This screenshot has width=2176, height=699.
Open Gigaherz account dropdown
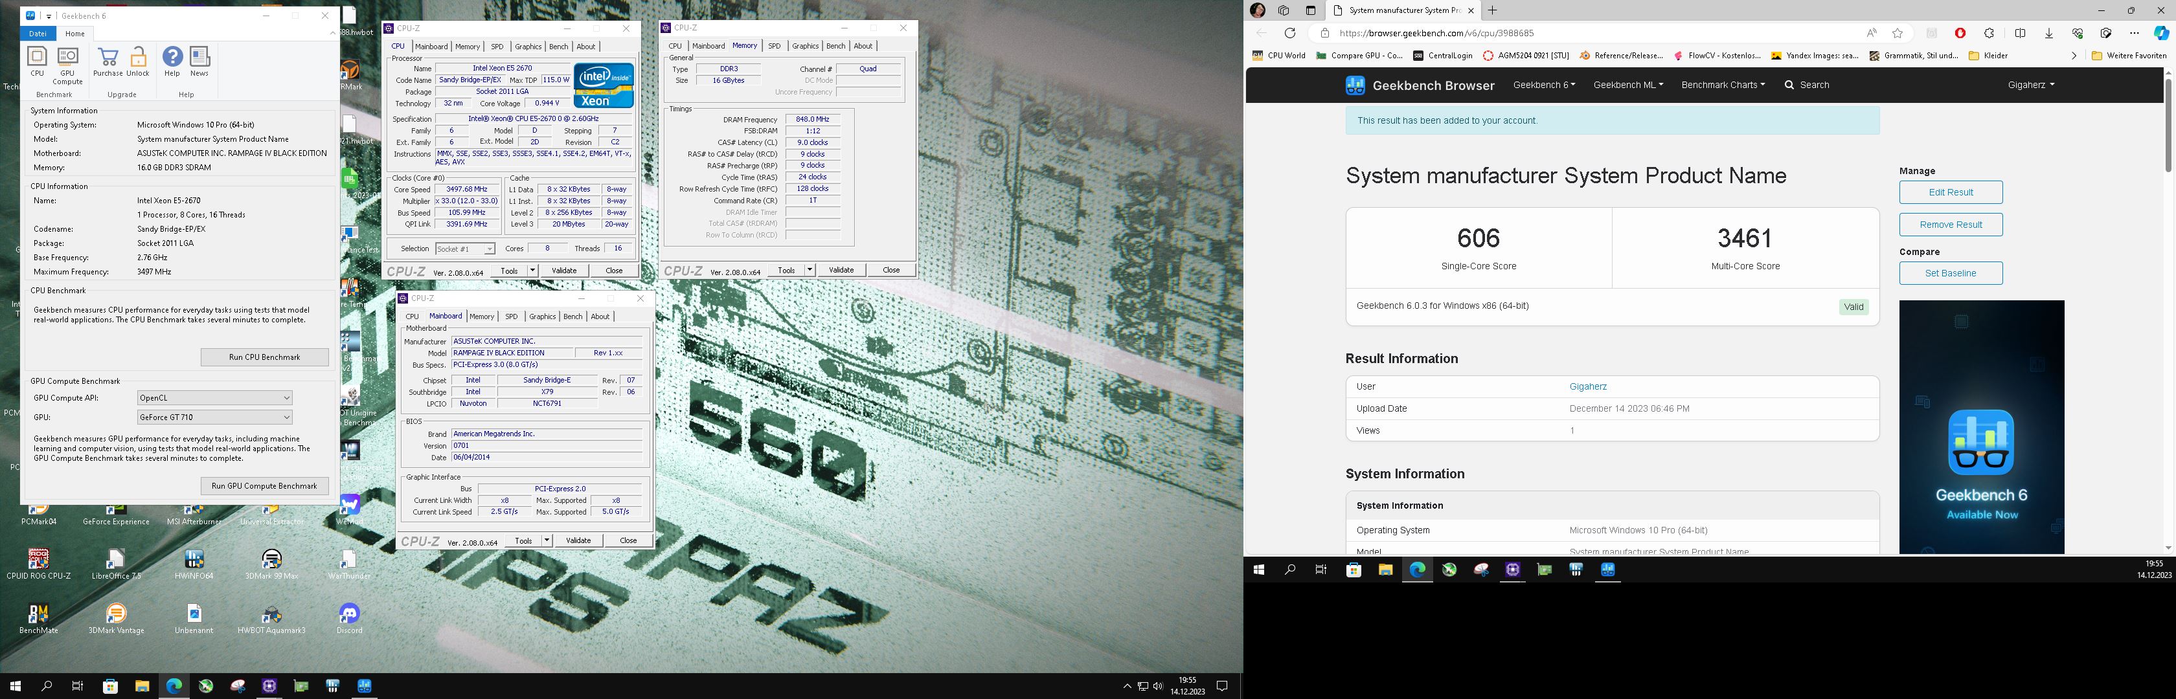coord(2031,84)
